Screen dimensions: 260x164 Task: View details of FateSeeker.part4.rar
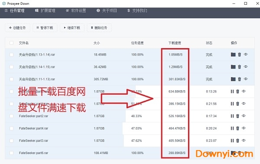coord(244,128)
